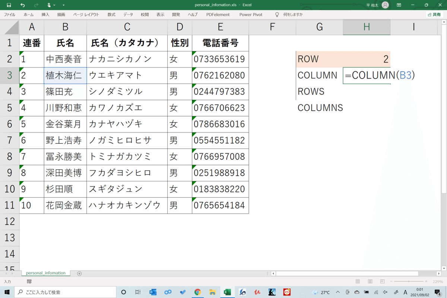Open the Power Pivot ribbon tab
Image resolution: width=447 pixels, height=298 pixels.
click(x=251, y=15)
